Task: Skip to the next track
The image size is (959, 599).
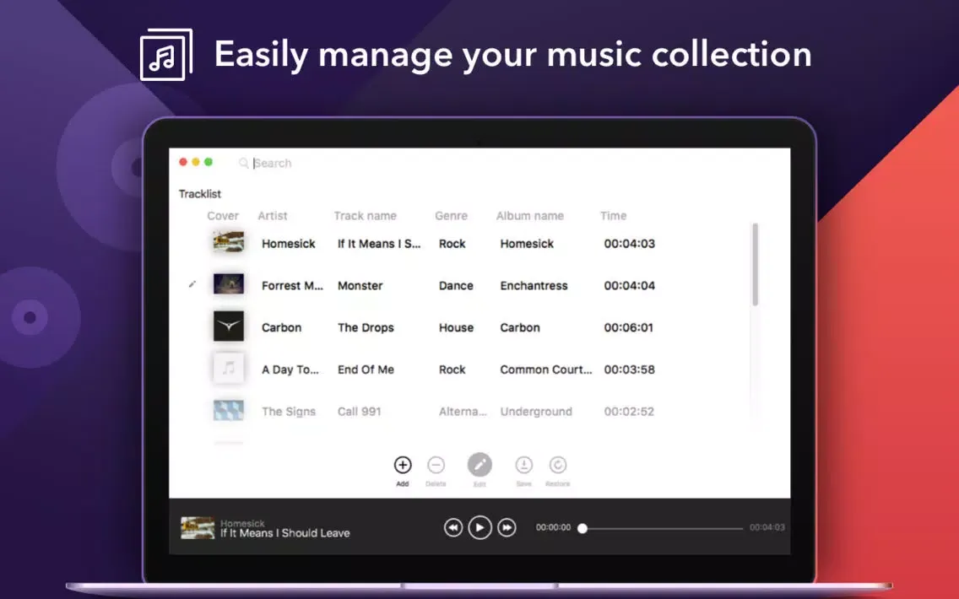Action: [507, 526]
